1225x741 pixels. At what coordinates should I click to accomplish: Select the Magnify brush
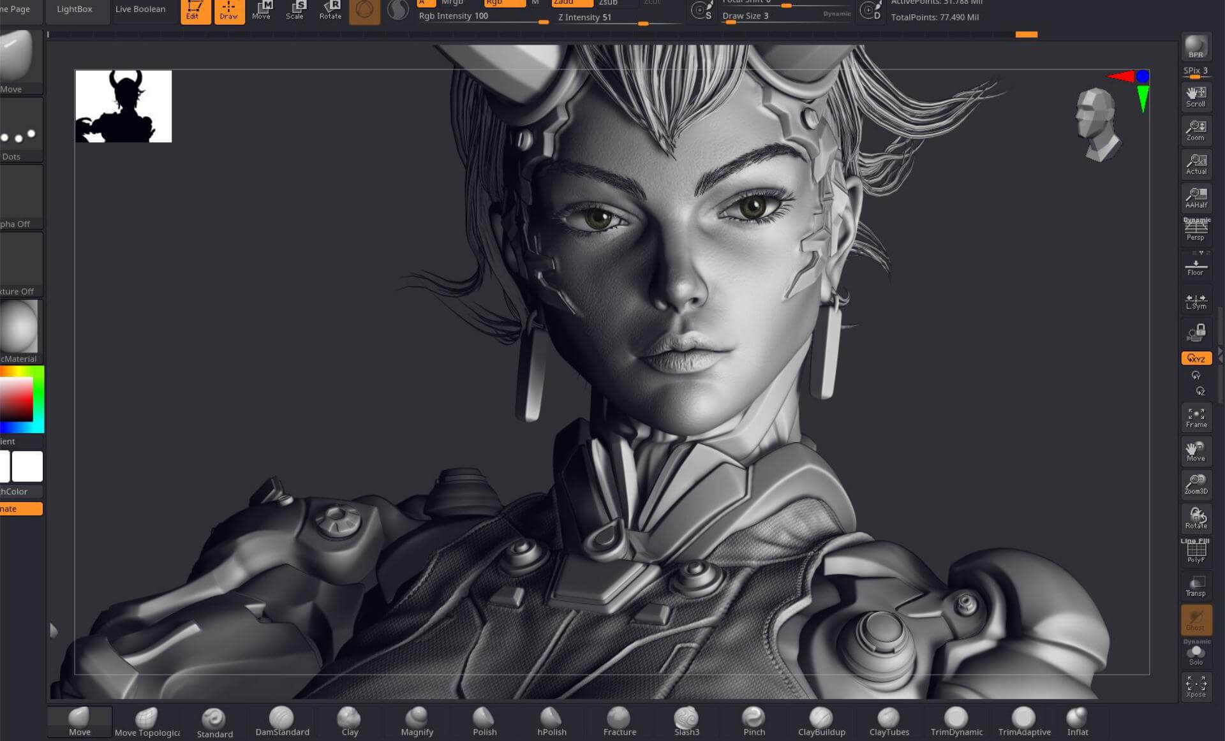click(x=417, y=722)
